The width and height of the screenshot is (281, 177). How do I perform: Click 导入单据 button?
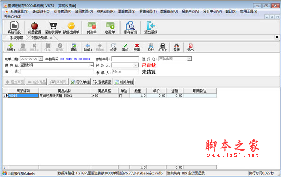coord(80,82)
